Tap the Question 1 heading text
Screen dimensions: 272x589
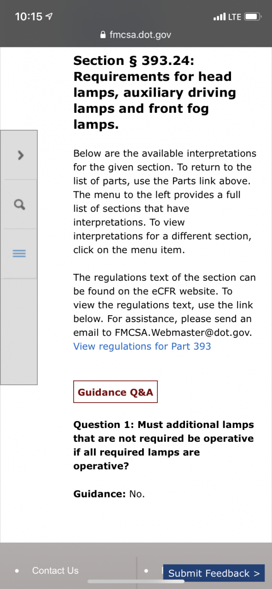click(164, 445)
